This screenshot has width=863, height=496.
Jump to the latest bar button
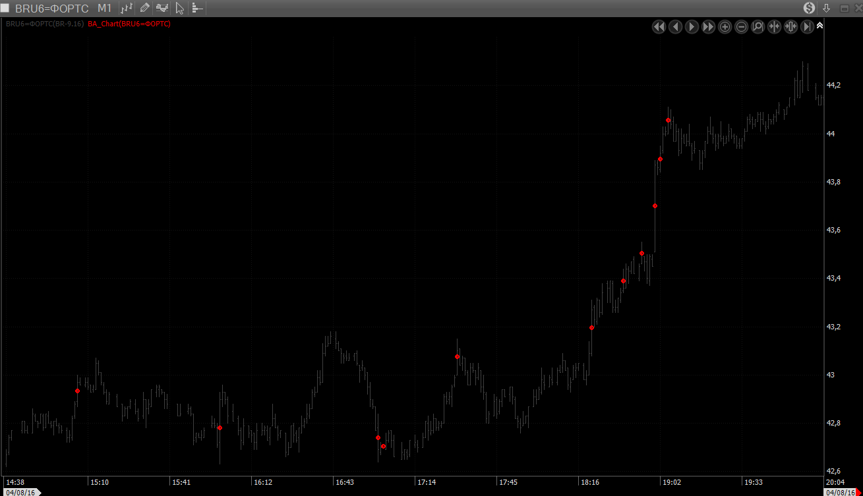pyautogui.click(x=807, y=26)
